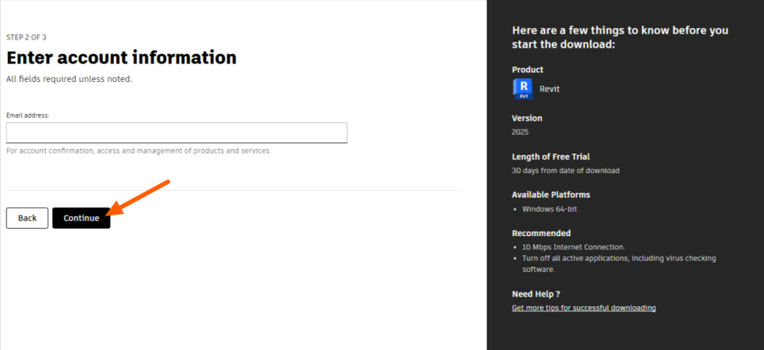
Task: Click the 10 Mbps Internet Connection recommendation
Action: [x=574, y=247]
